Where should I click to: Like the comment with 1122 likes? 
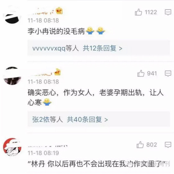(138, 12)
